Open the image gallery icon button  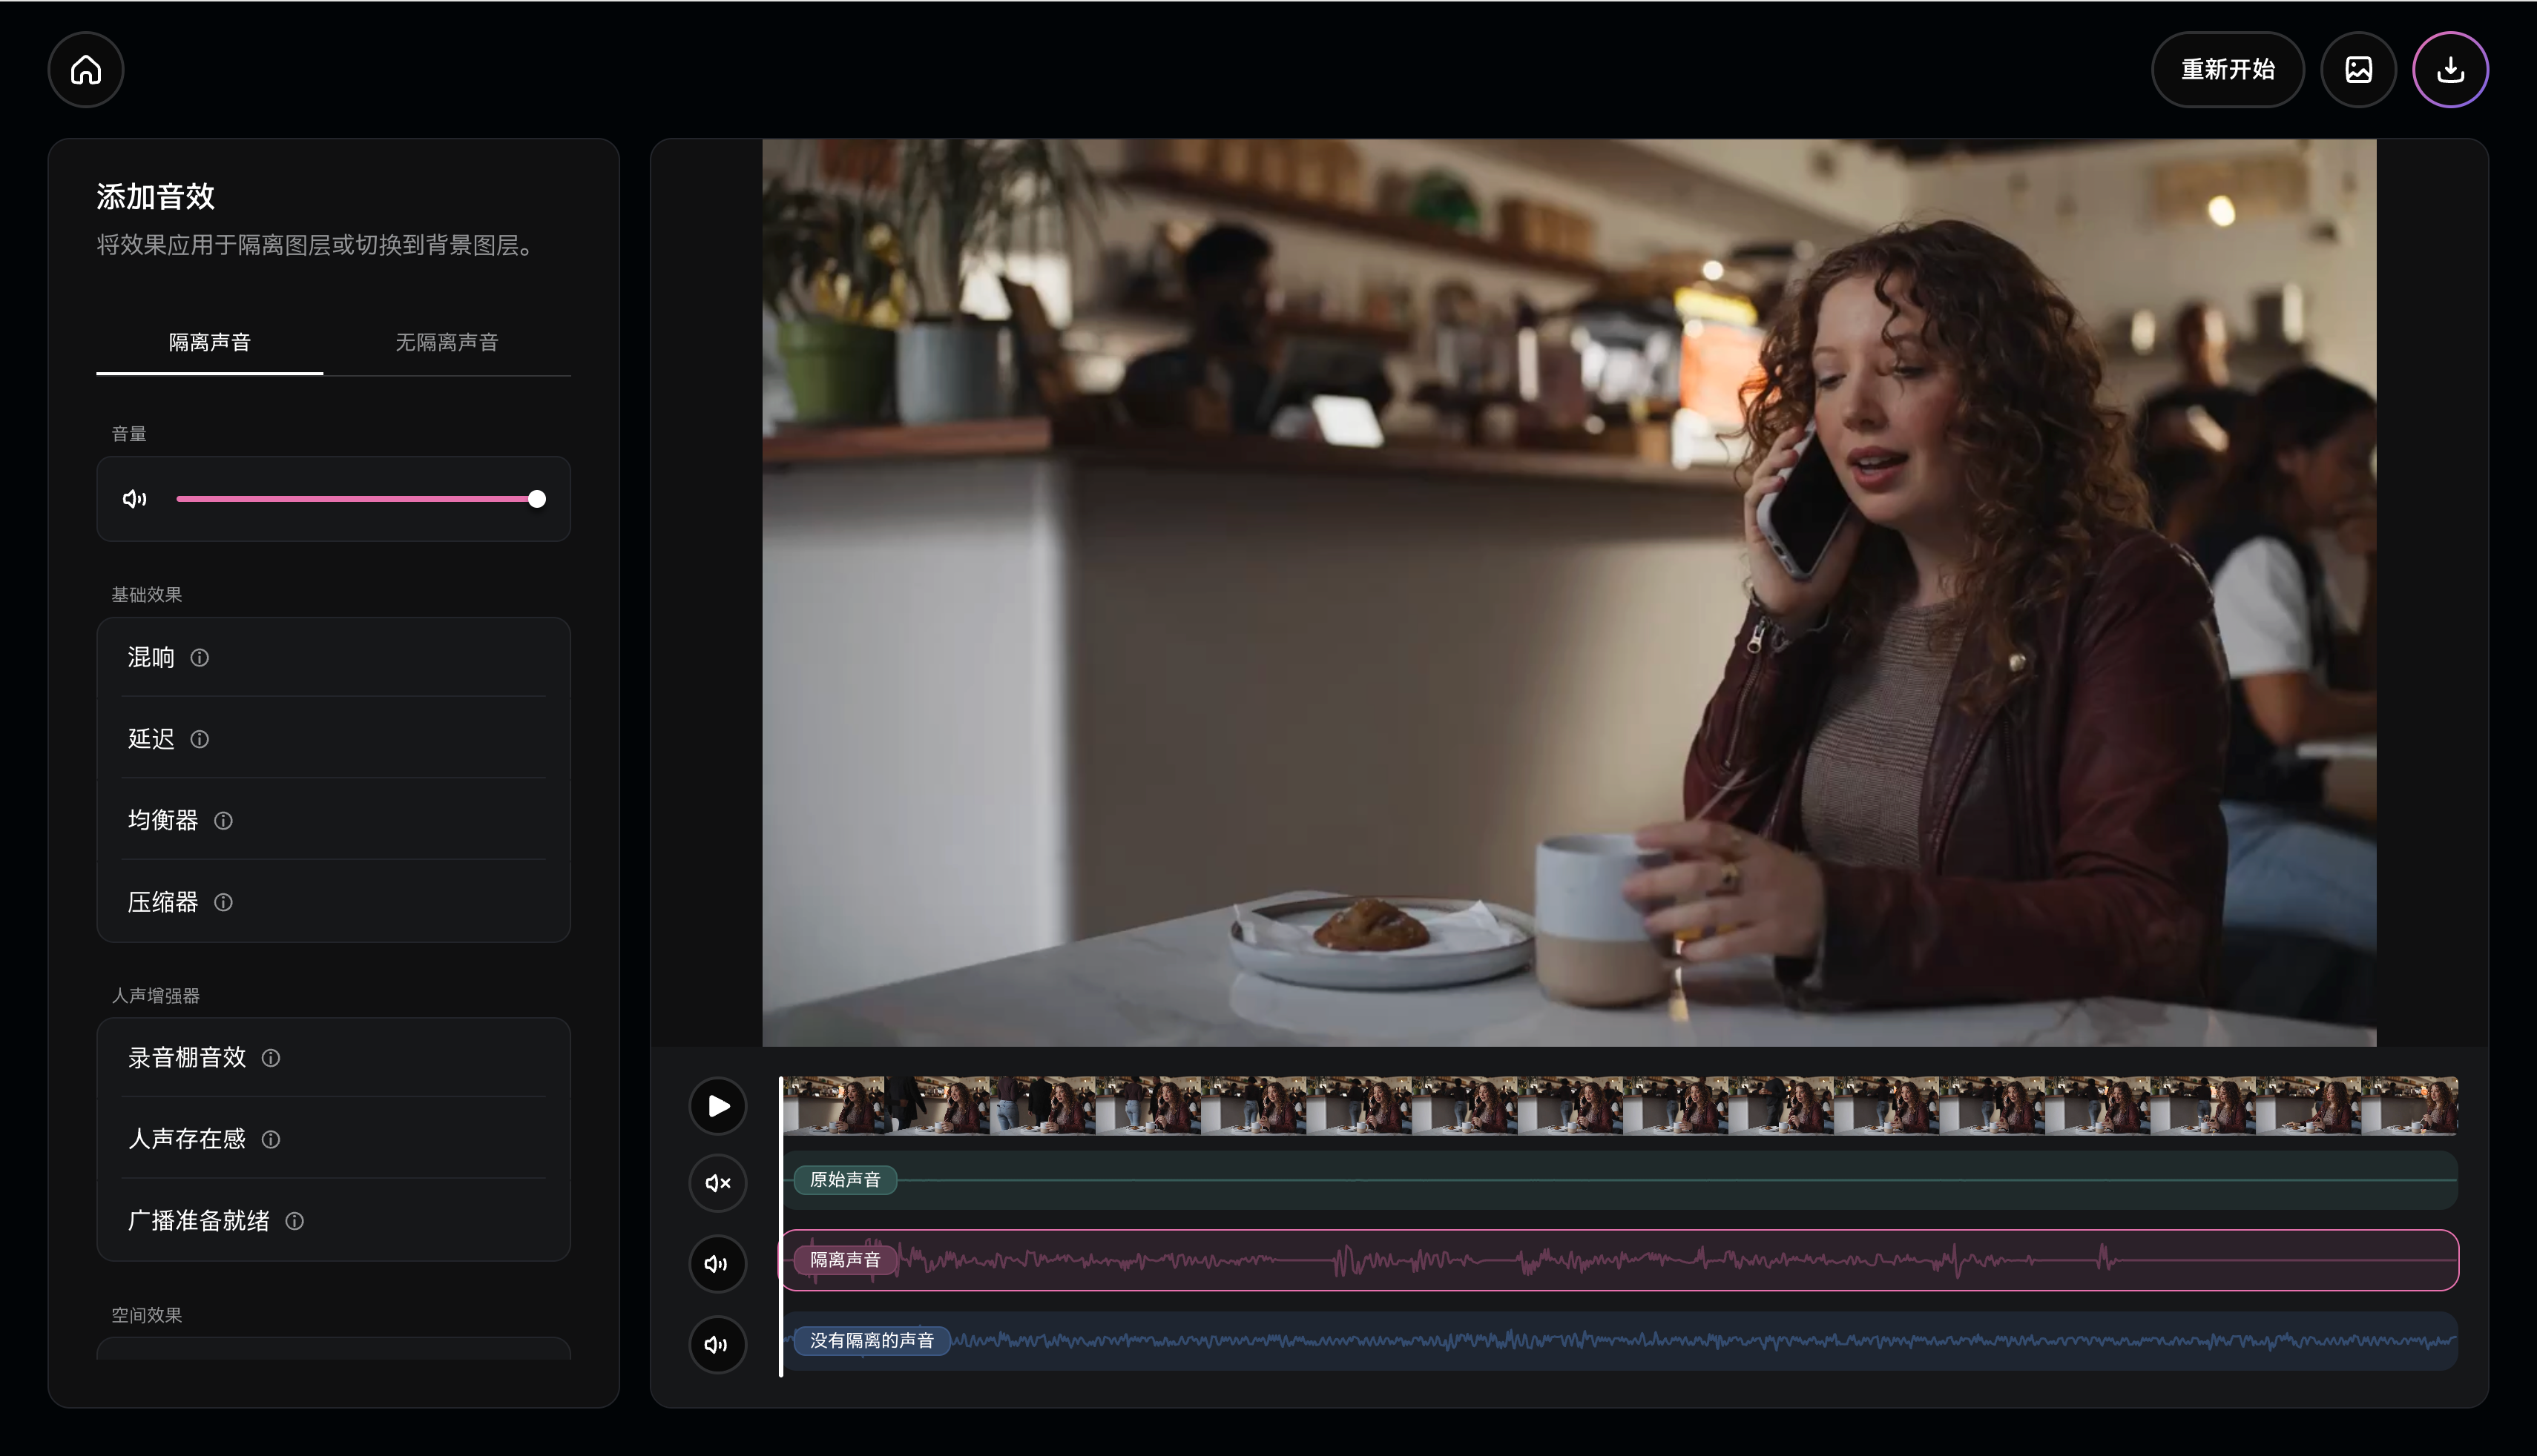point(2358,70)
